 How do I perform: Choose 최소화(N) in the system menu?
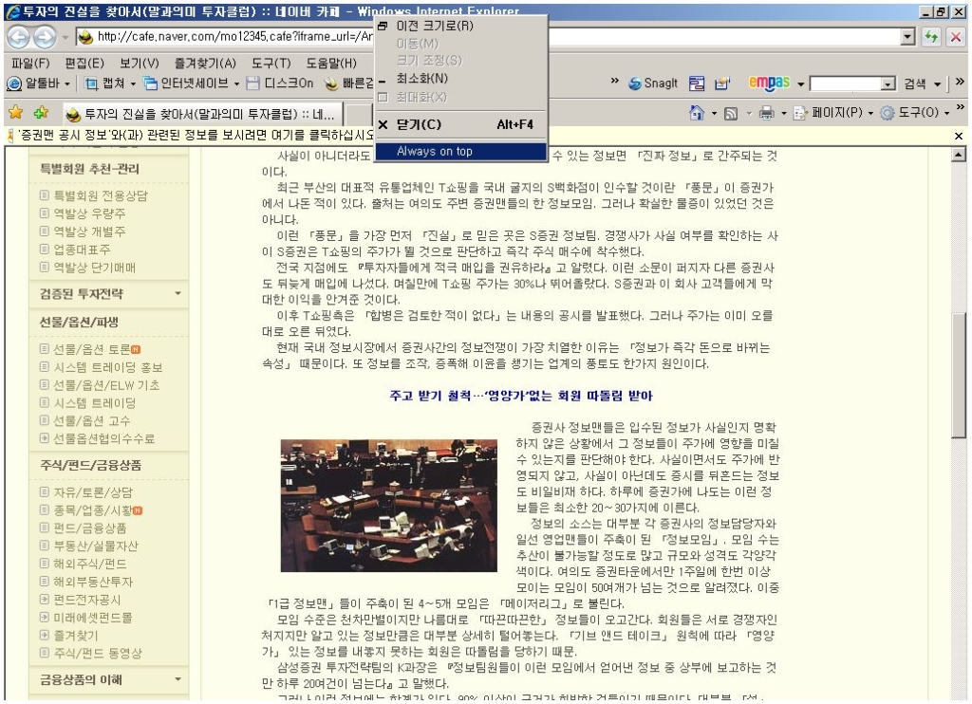pyautogui.click(x=460, y=79)
